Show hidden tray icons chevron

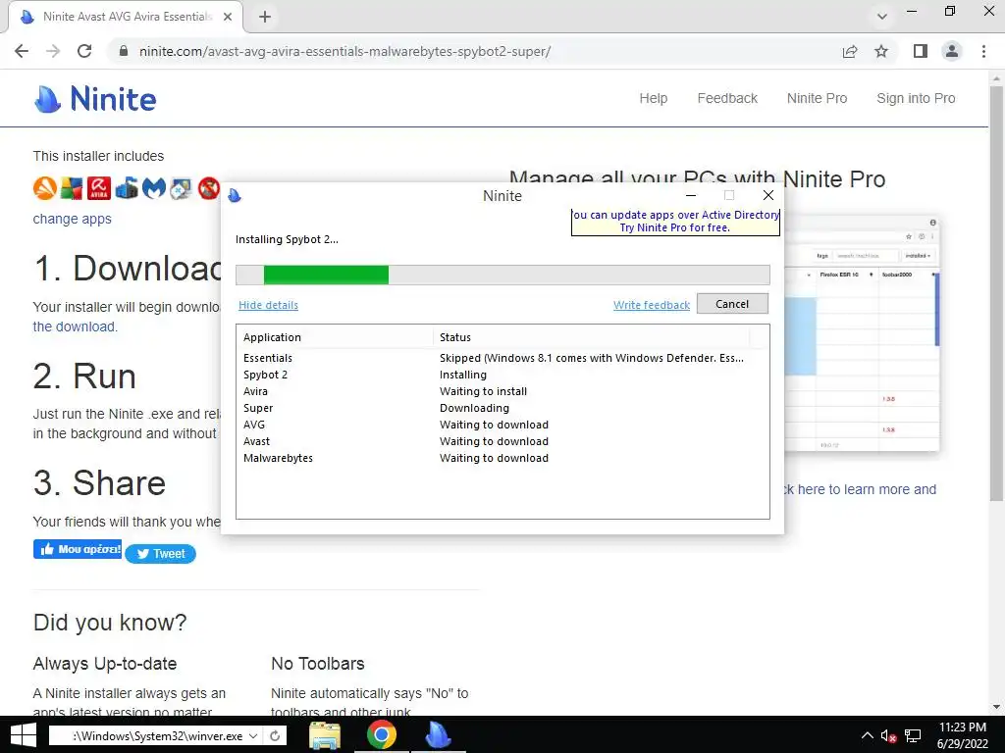pos(867,735)
